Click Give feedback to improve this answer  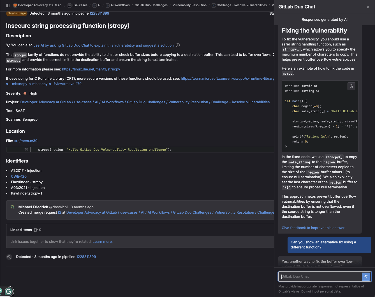313,228
